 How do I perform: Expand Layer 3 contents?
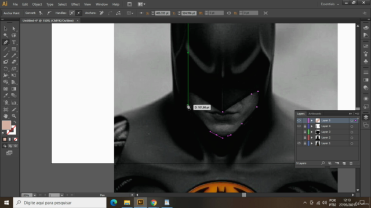tap(312, 132)
